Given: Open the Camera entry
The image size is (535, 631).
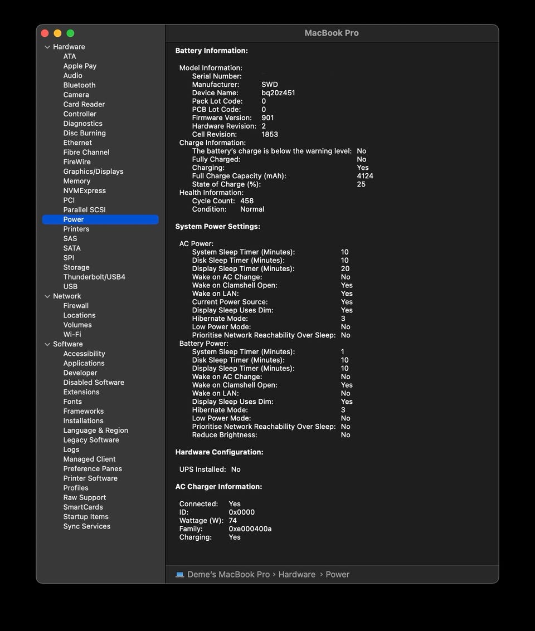Looking at the screenshot, I should [76, 95].
